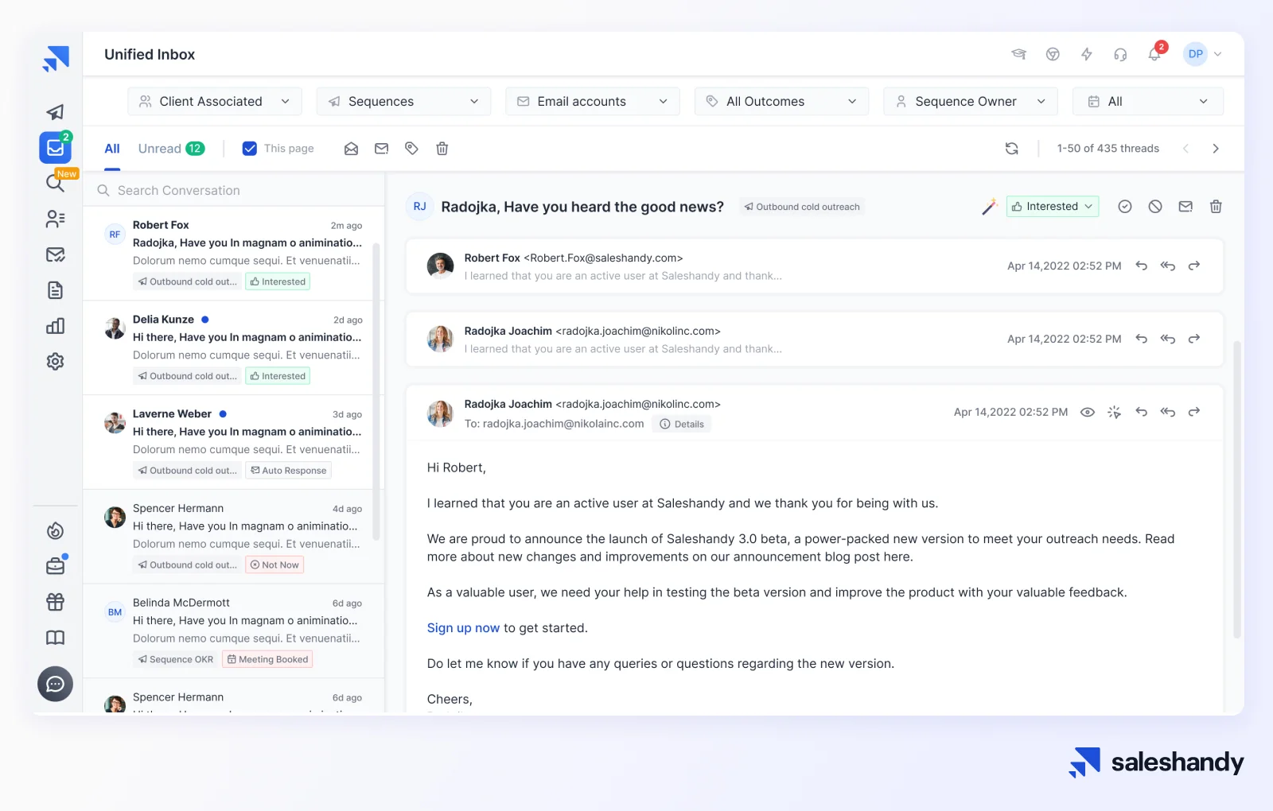Select the Sequences icon in the sidebar

pyautogui.click(x=55, y=112)
